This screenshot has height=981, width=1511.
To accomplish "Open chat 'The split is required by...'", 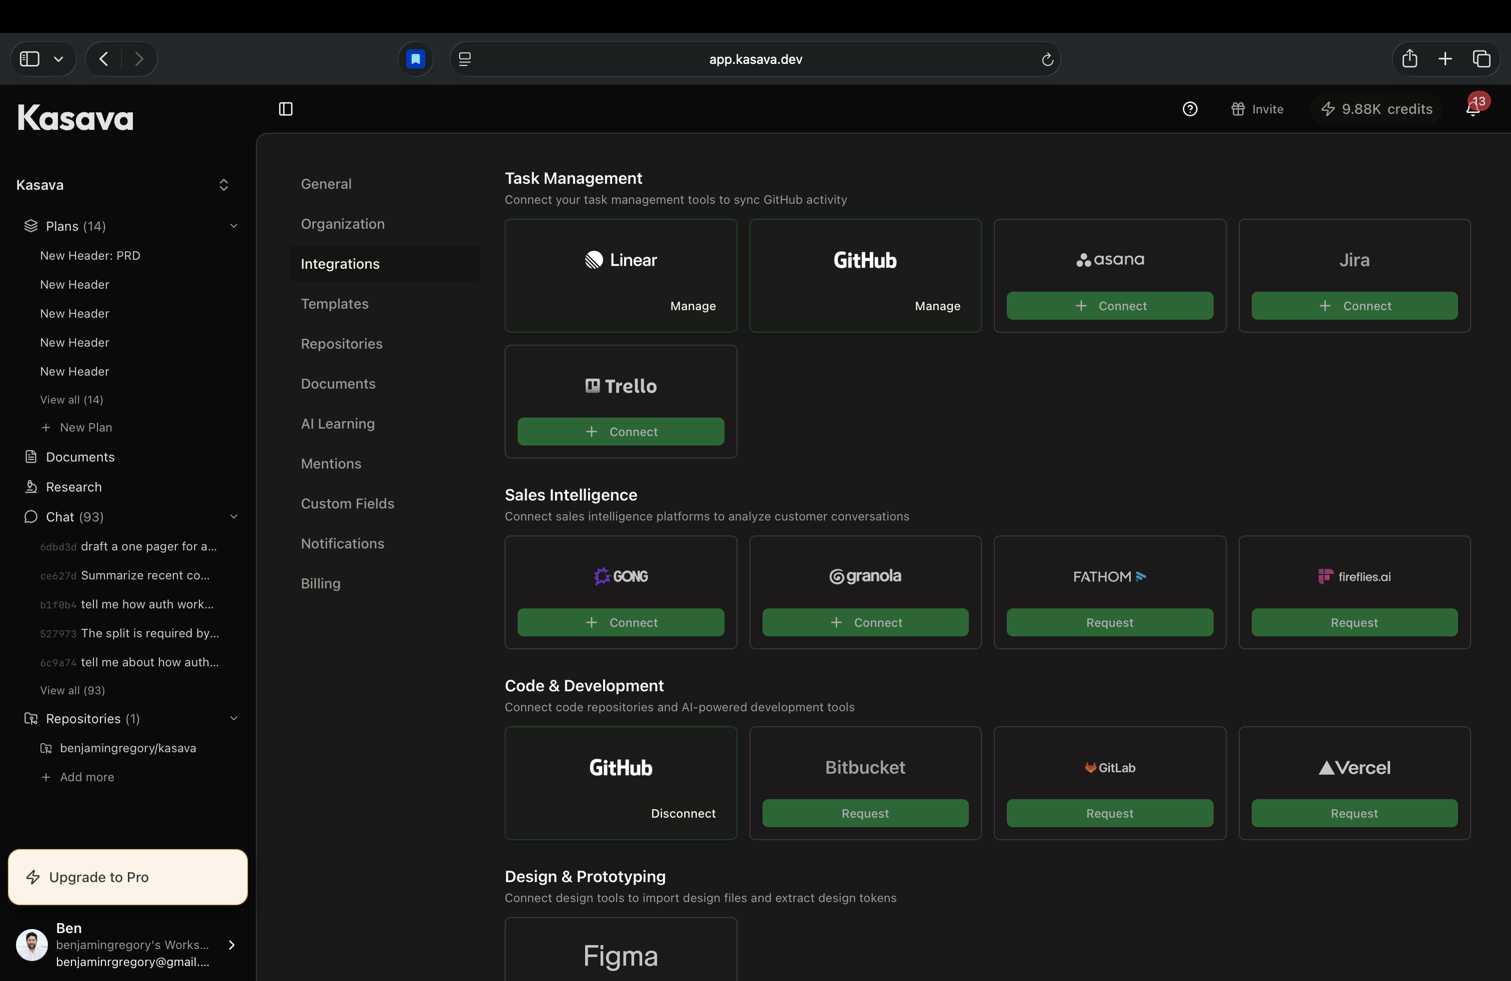I will pos(129,633).
